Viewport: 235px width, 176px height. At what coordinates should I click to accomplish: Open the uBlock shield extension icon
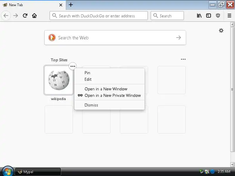click(218, 16)
